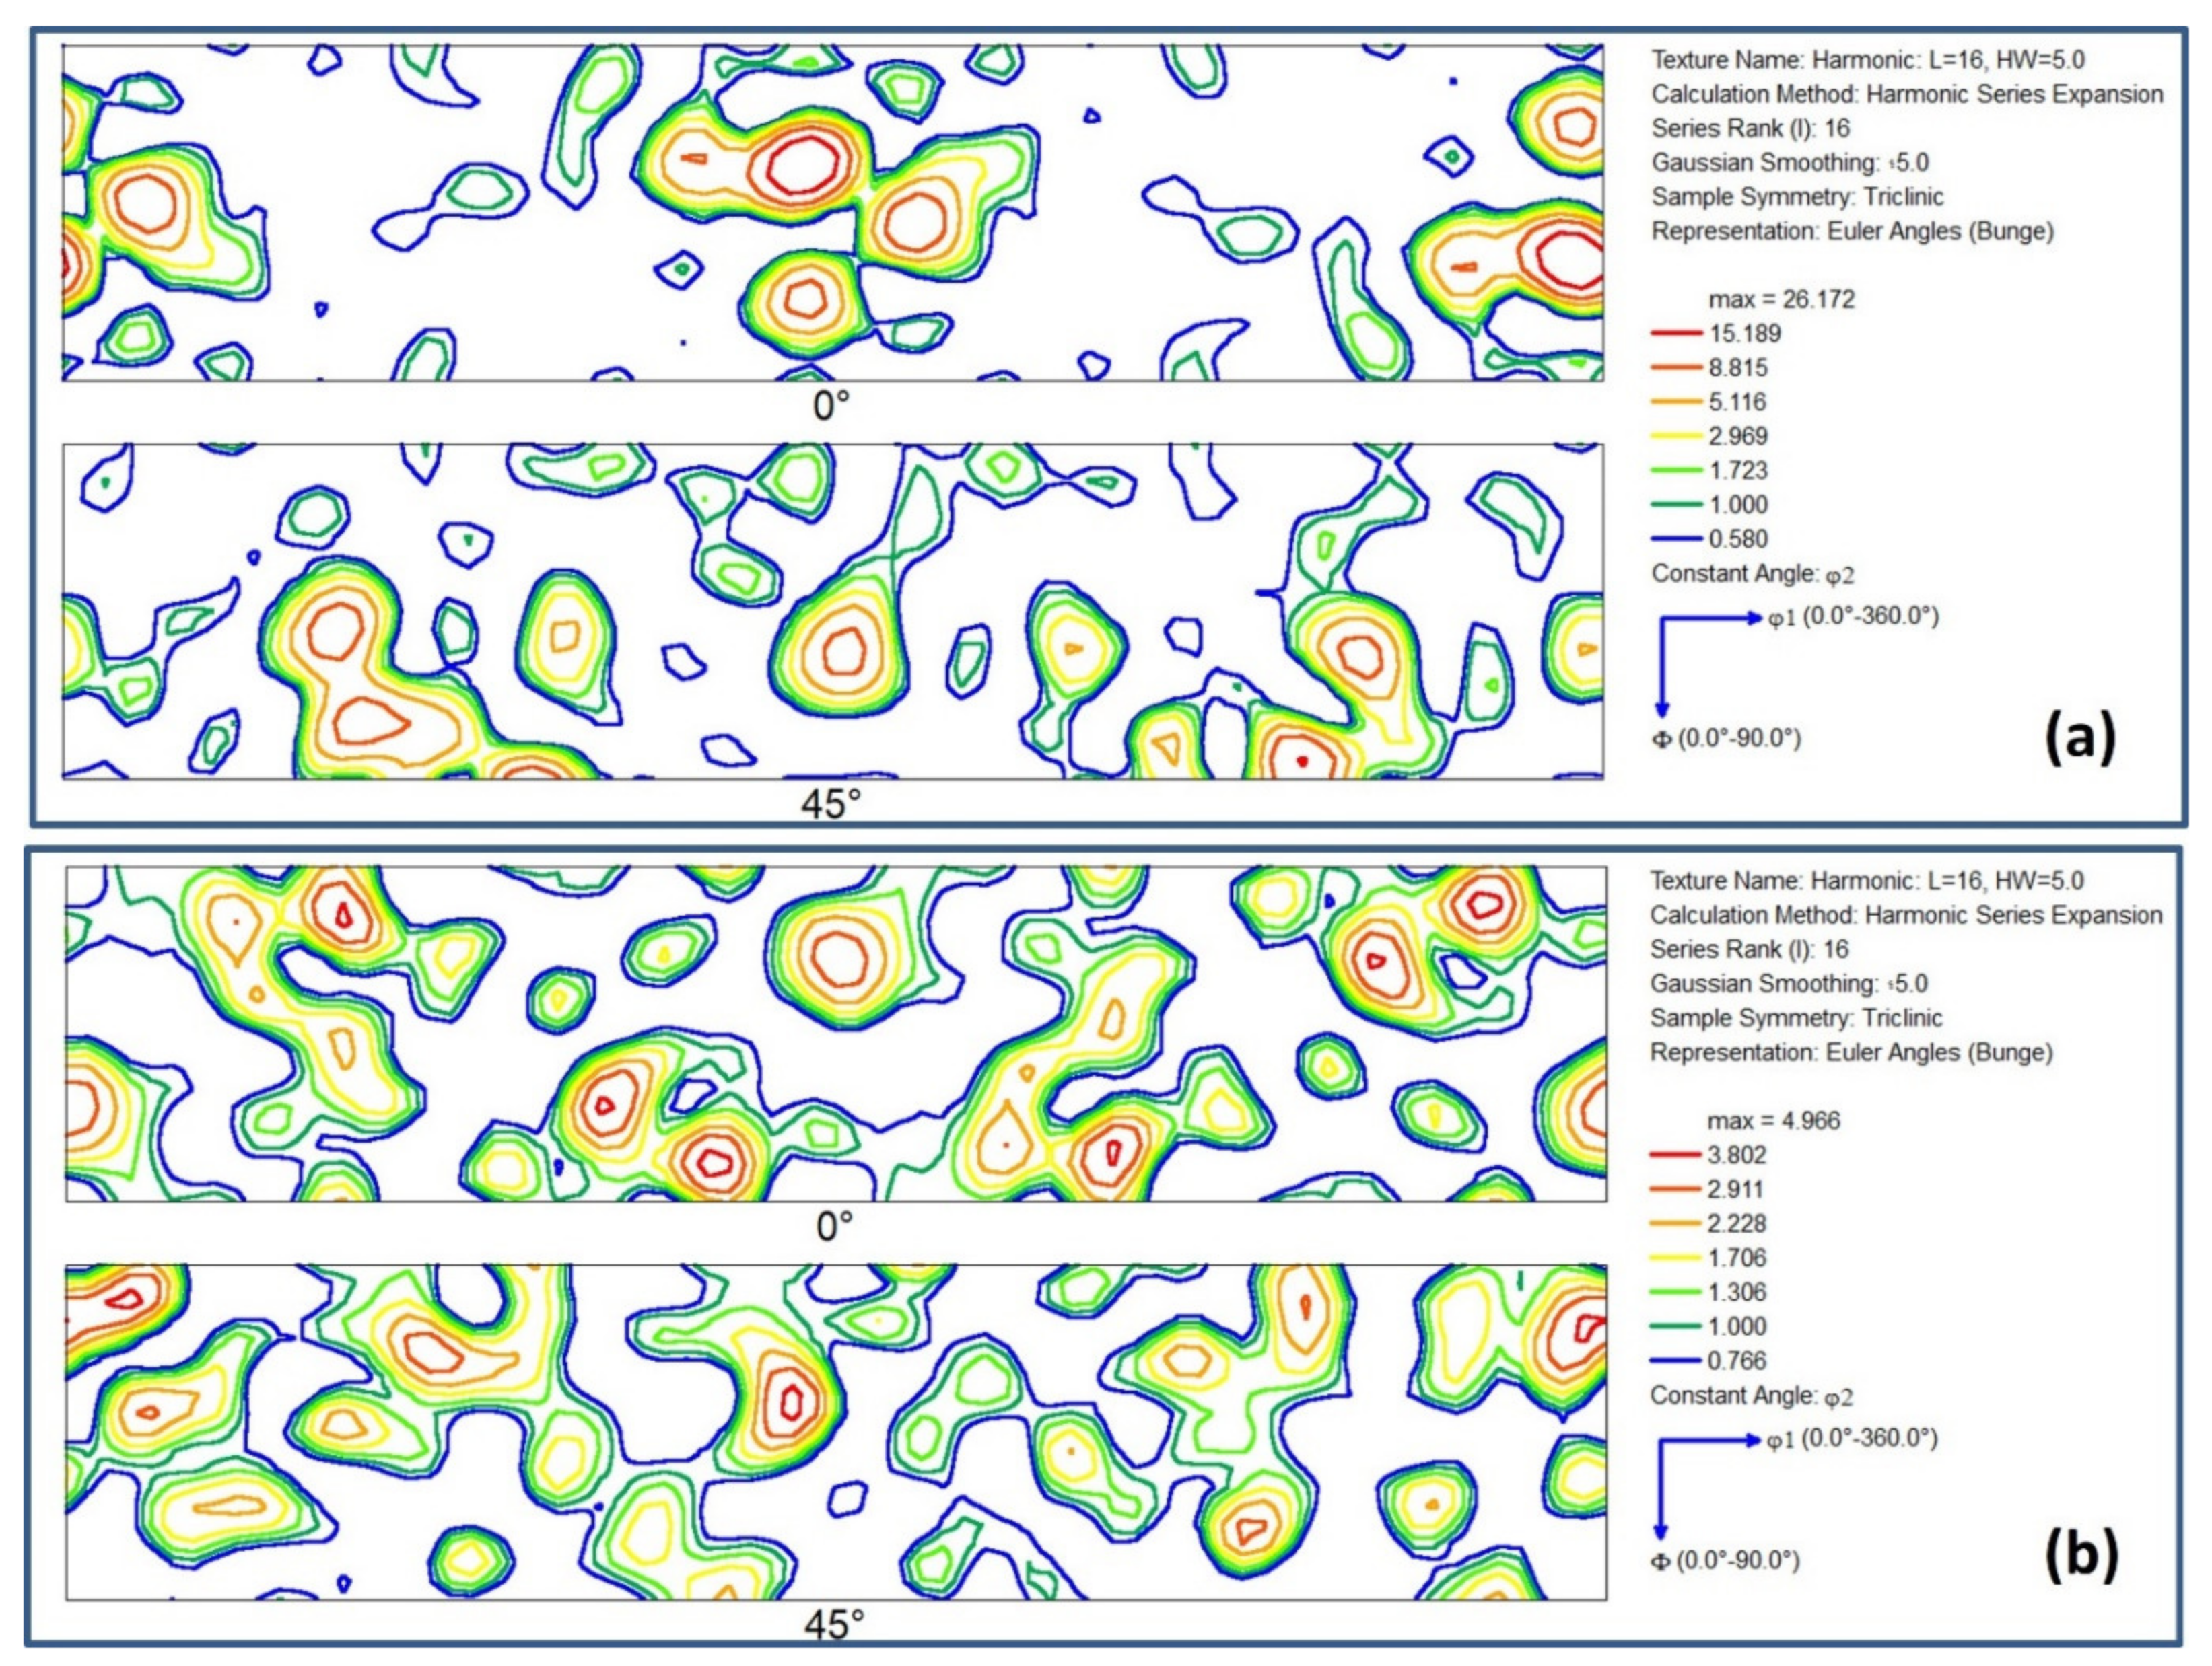
Task: Click the red 15.189 legend line in panel (a)
Action: point(1676,334)
